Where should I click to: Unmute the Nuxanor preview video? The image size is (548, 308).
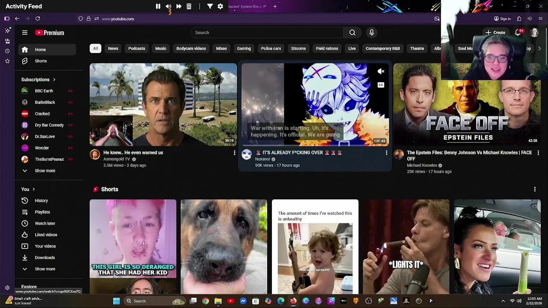(381, 71)
